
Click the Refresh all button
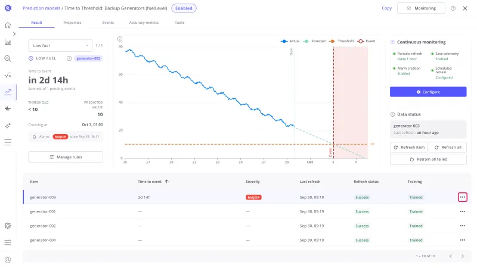click(x=448, y=147)
